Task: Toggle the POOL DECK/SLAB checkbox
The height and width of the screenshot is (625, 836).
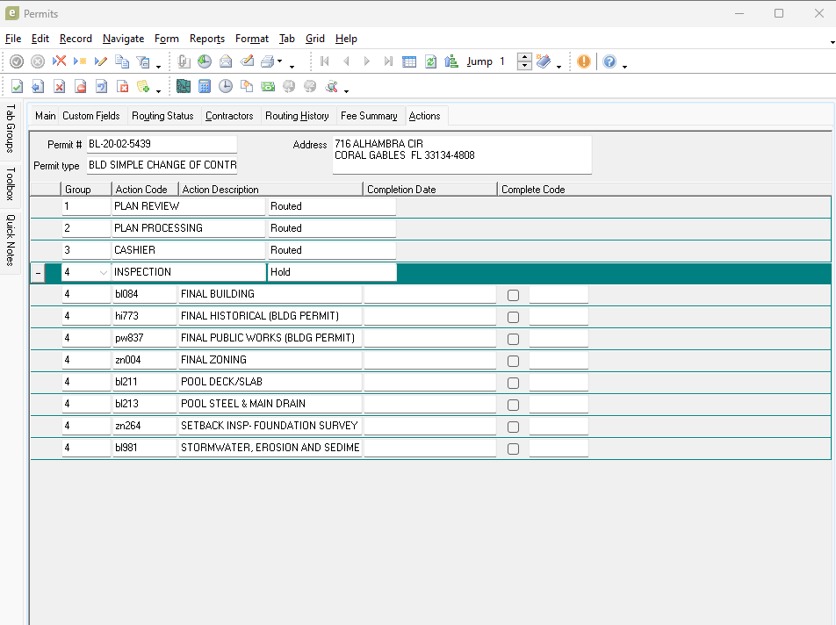Action: pyautogui.click(x=514, y=383)
